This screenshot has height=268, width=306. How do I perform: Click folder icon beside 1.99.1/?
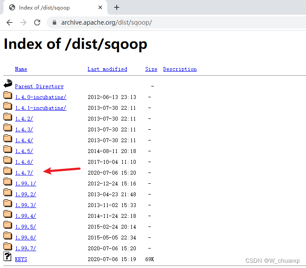[8, 182]
